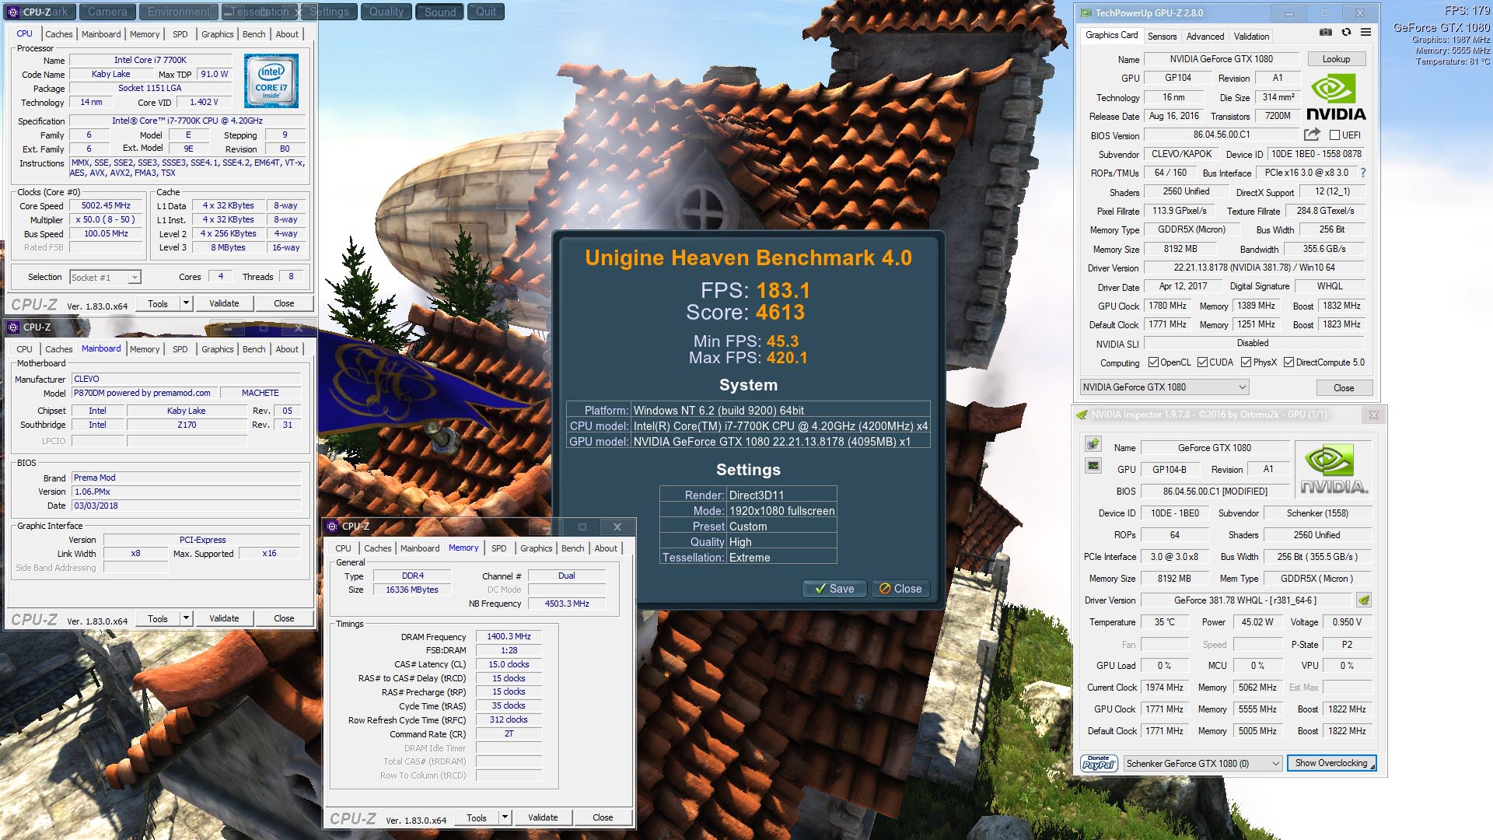Click NVIDIA Inspector Temperature value 35 °C
This screenshot has width=1493, height=840.
(1165, 622)
